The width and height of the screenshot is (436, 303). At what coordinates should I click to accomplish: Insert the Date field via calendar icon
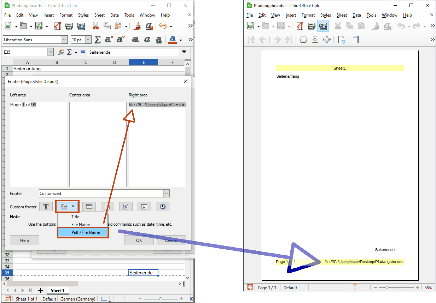click(144, 207)
